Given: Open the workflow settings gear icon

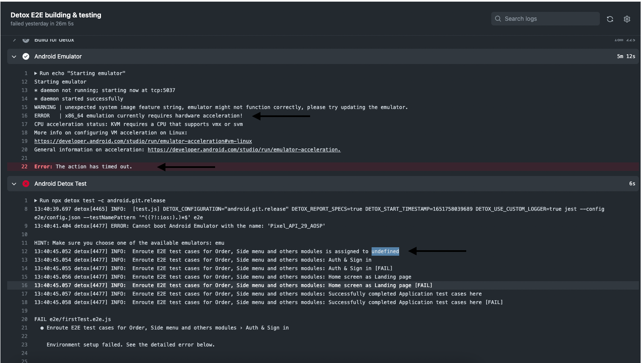Looking at the screenshot, I should click(627, 19).
